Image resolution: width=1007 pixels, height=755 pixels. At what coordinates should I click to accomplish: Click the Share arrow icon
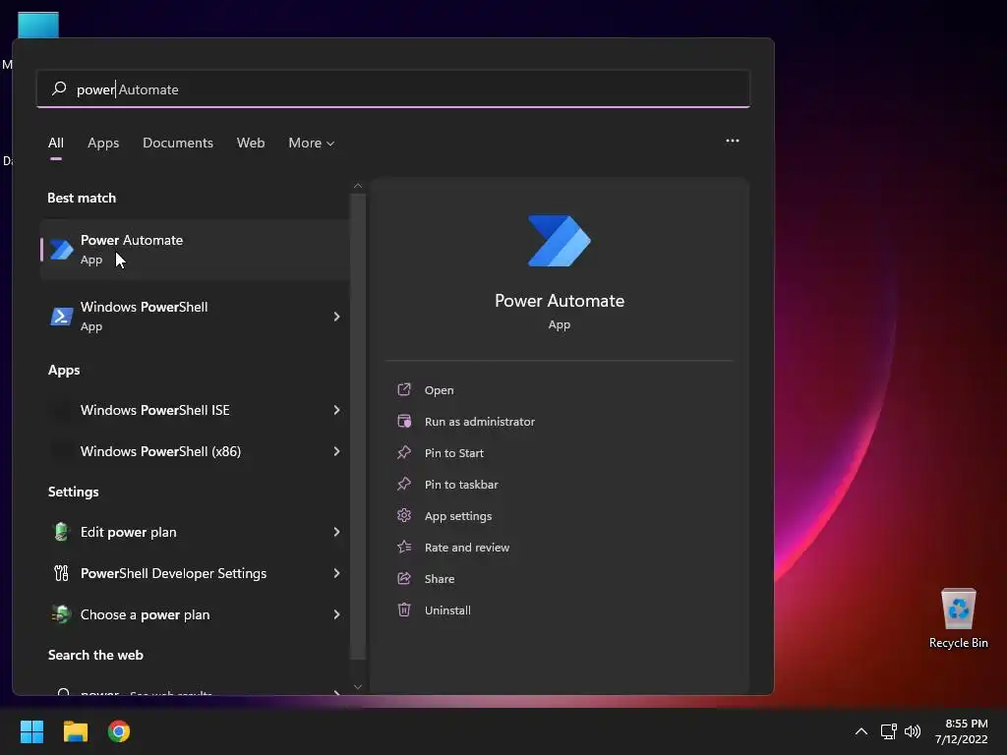(404, 578)
